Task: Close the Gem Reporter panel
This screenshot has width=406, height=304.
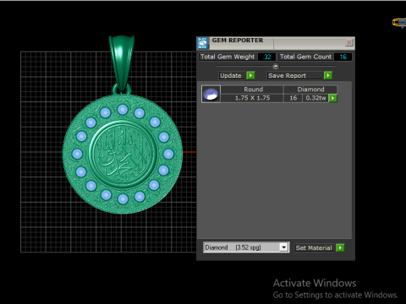Action: tap(348, 42)
